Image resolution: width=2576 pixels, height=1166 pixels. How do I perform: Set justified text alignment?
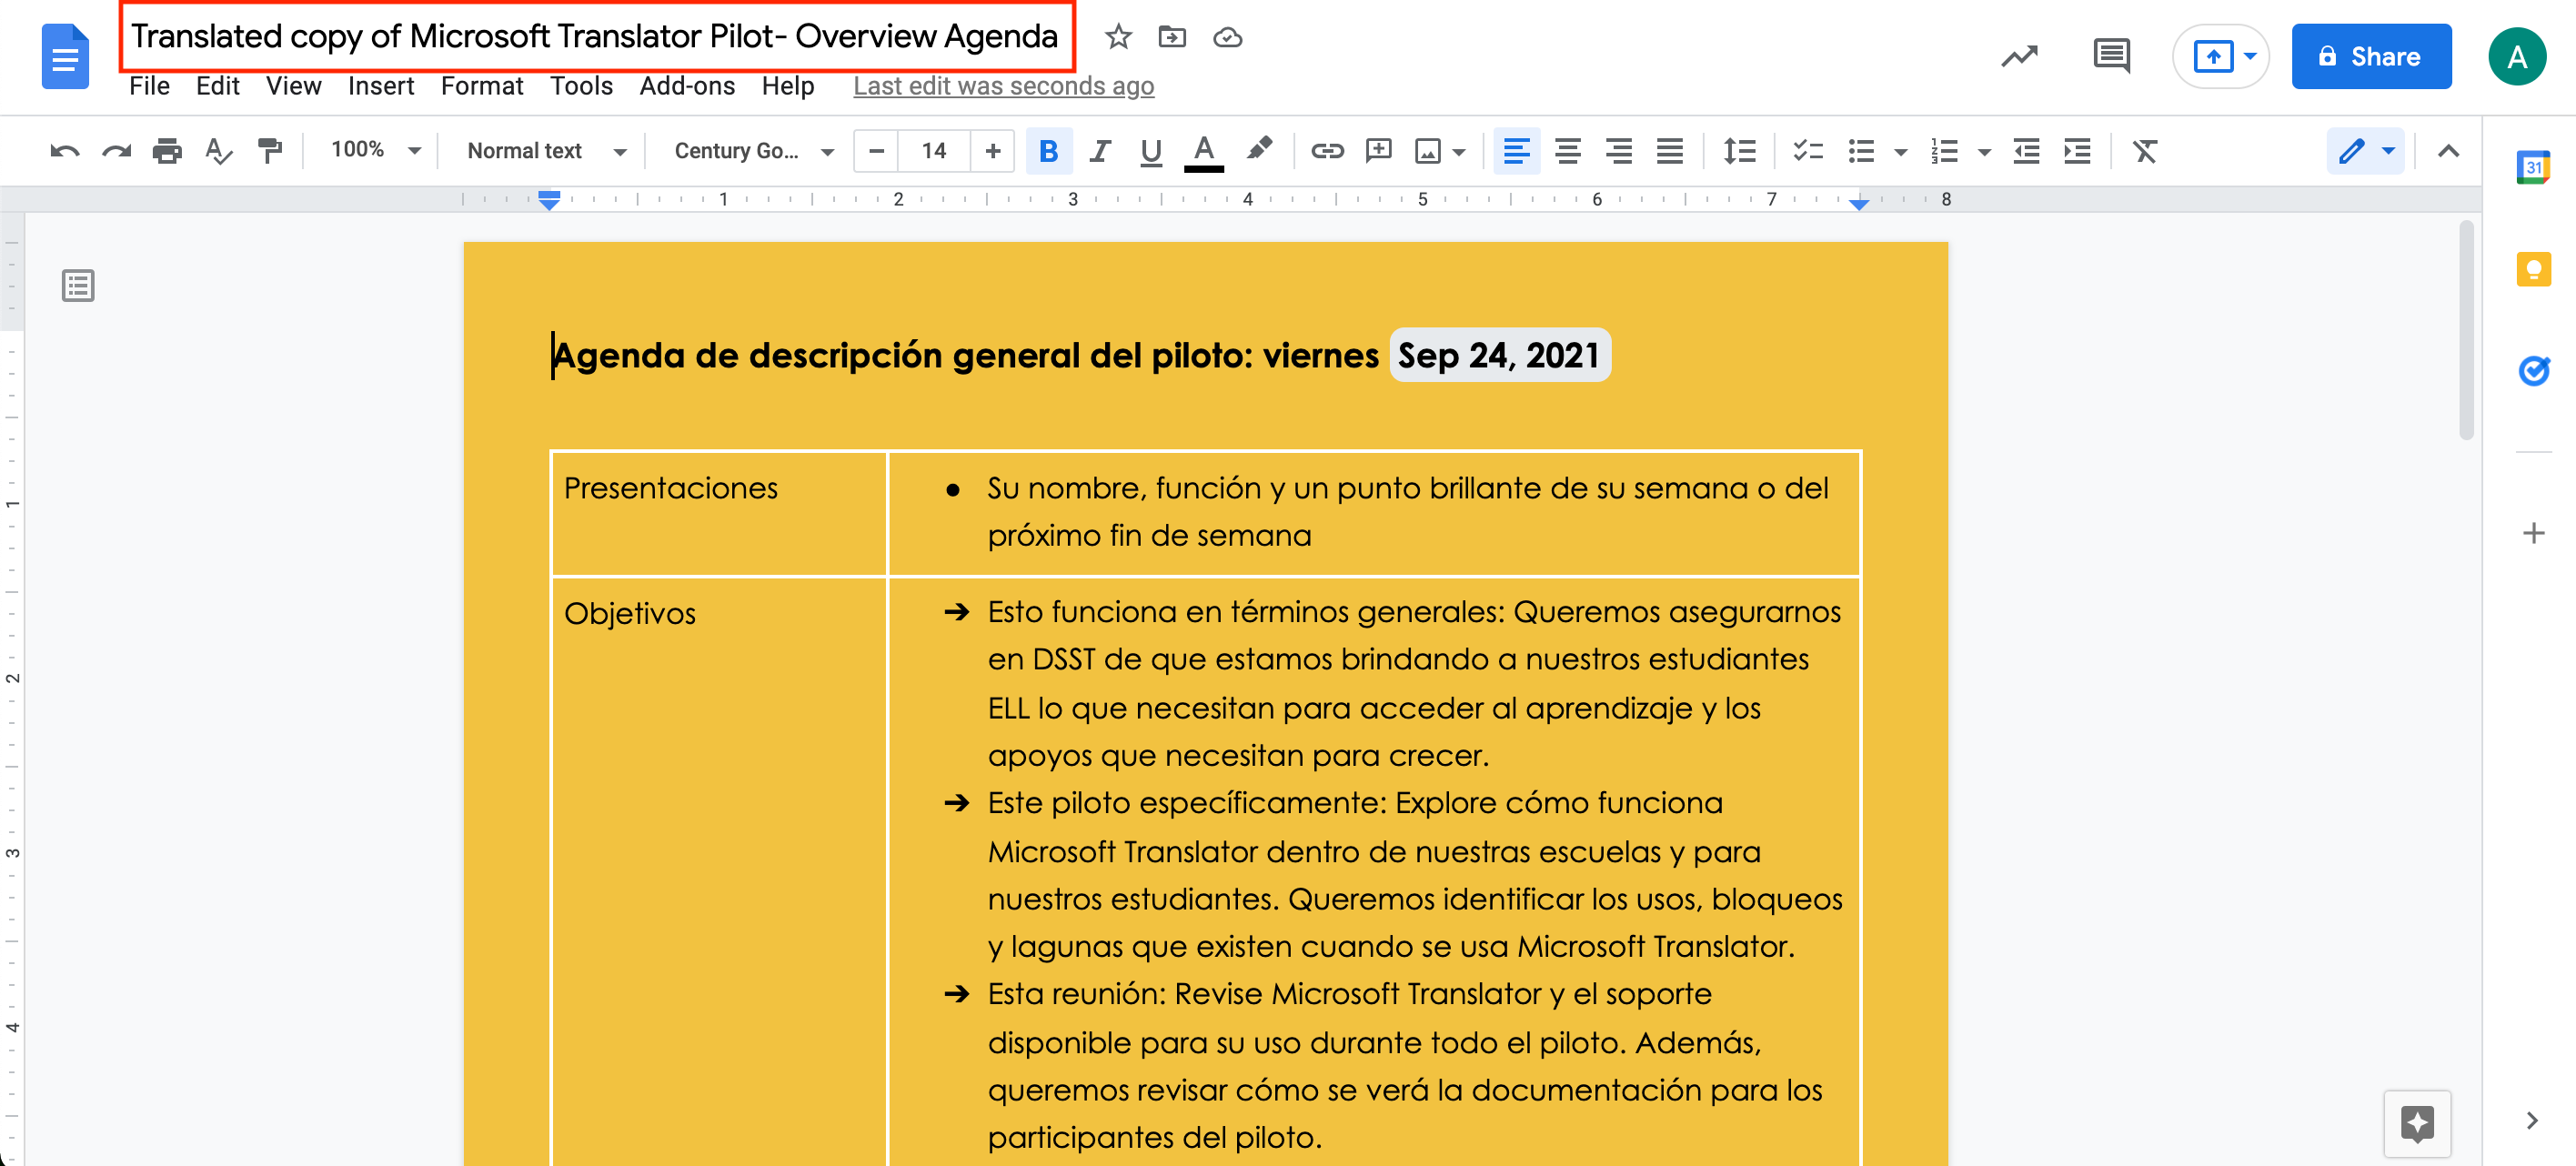1669,151
